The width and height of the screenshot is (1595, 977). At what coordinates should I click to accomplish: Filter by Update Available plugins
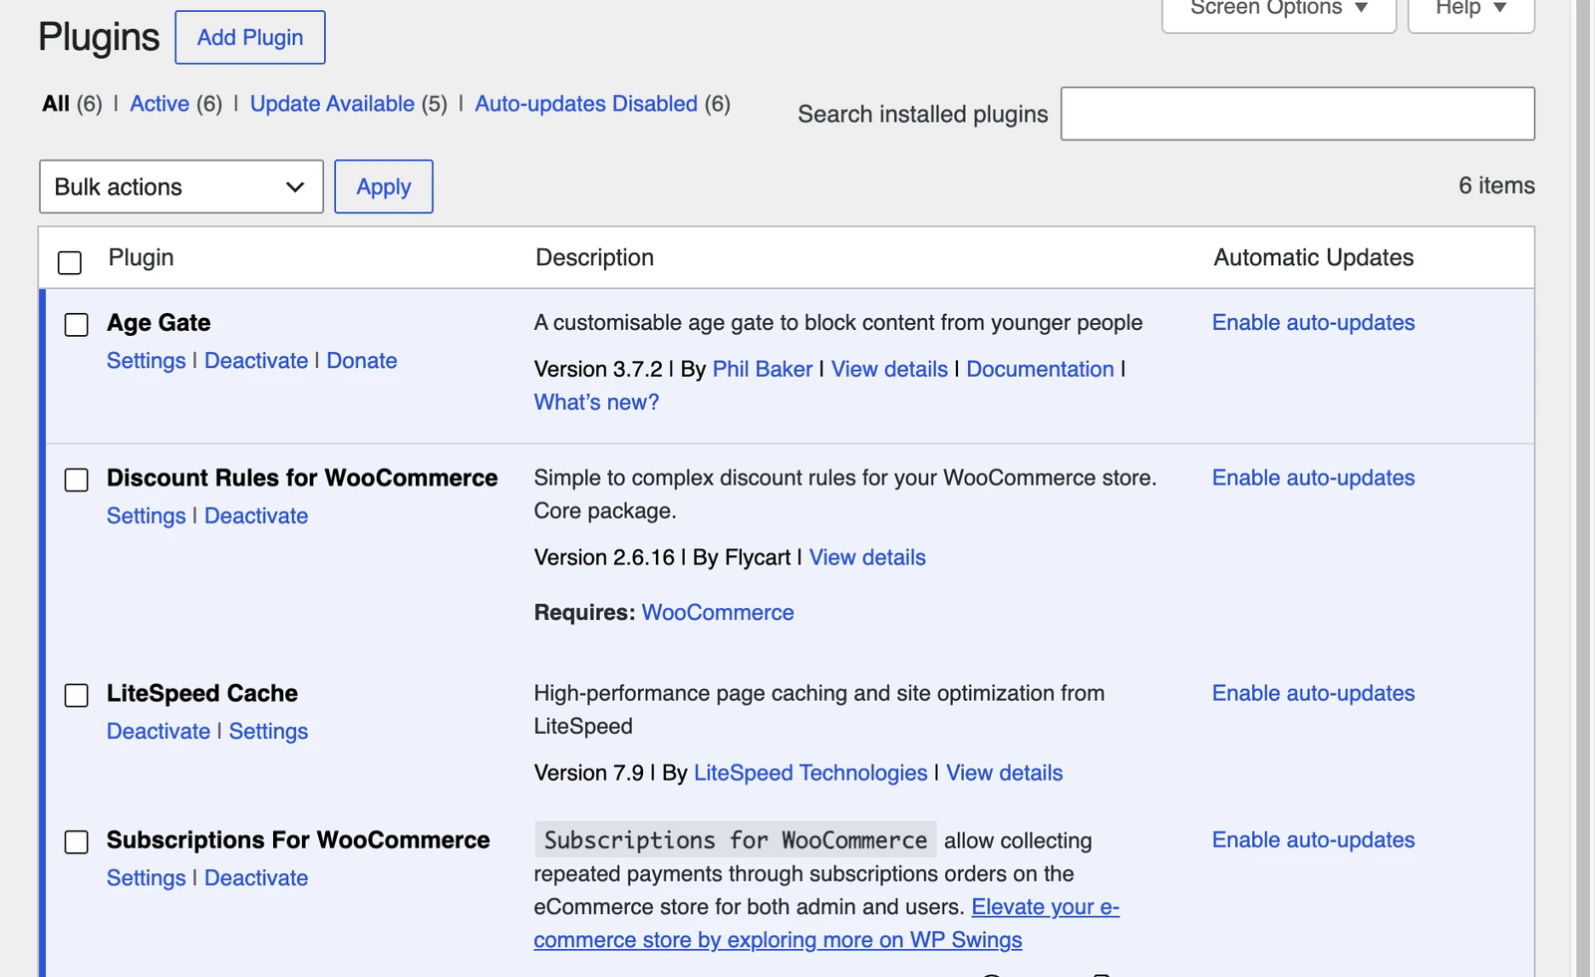332,104
